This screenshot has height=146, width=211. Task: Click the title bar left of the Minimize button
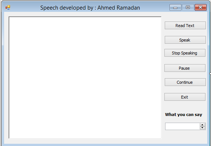pos(155,7)
